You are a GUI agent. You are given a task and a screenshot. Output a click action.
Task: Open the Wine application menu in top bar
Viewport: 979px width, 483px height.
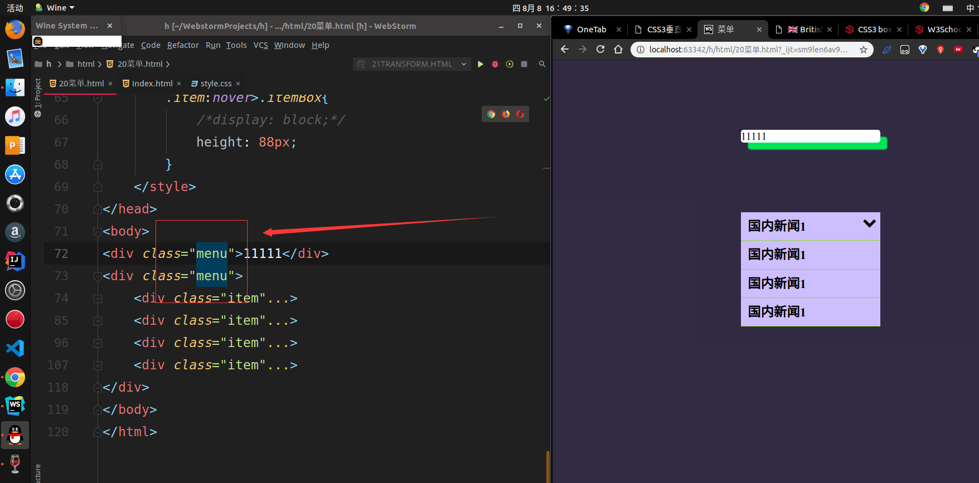[55, 8]
